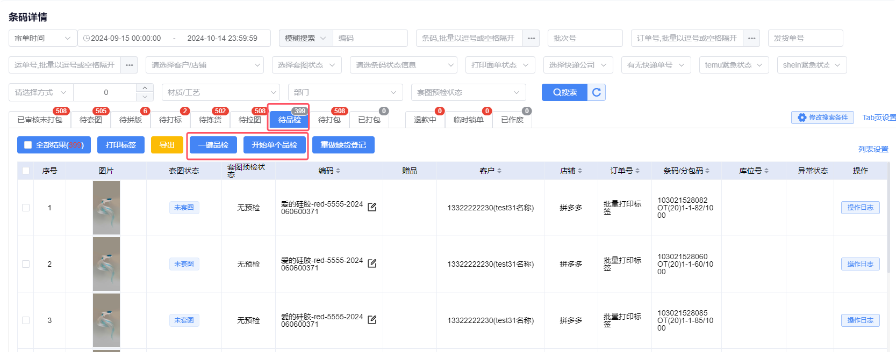Viewport: 896px width, 352px height.
Task: Switch to the 待拼版 tab
Action: (x=131, y=120)
